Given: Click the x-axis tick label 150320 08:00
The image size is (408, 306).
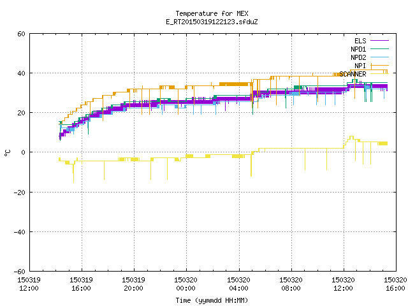Looking at the screenshot, I should coord(291,284).
